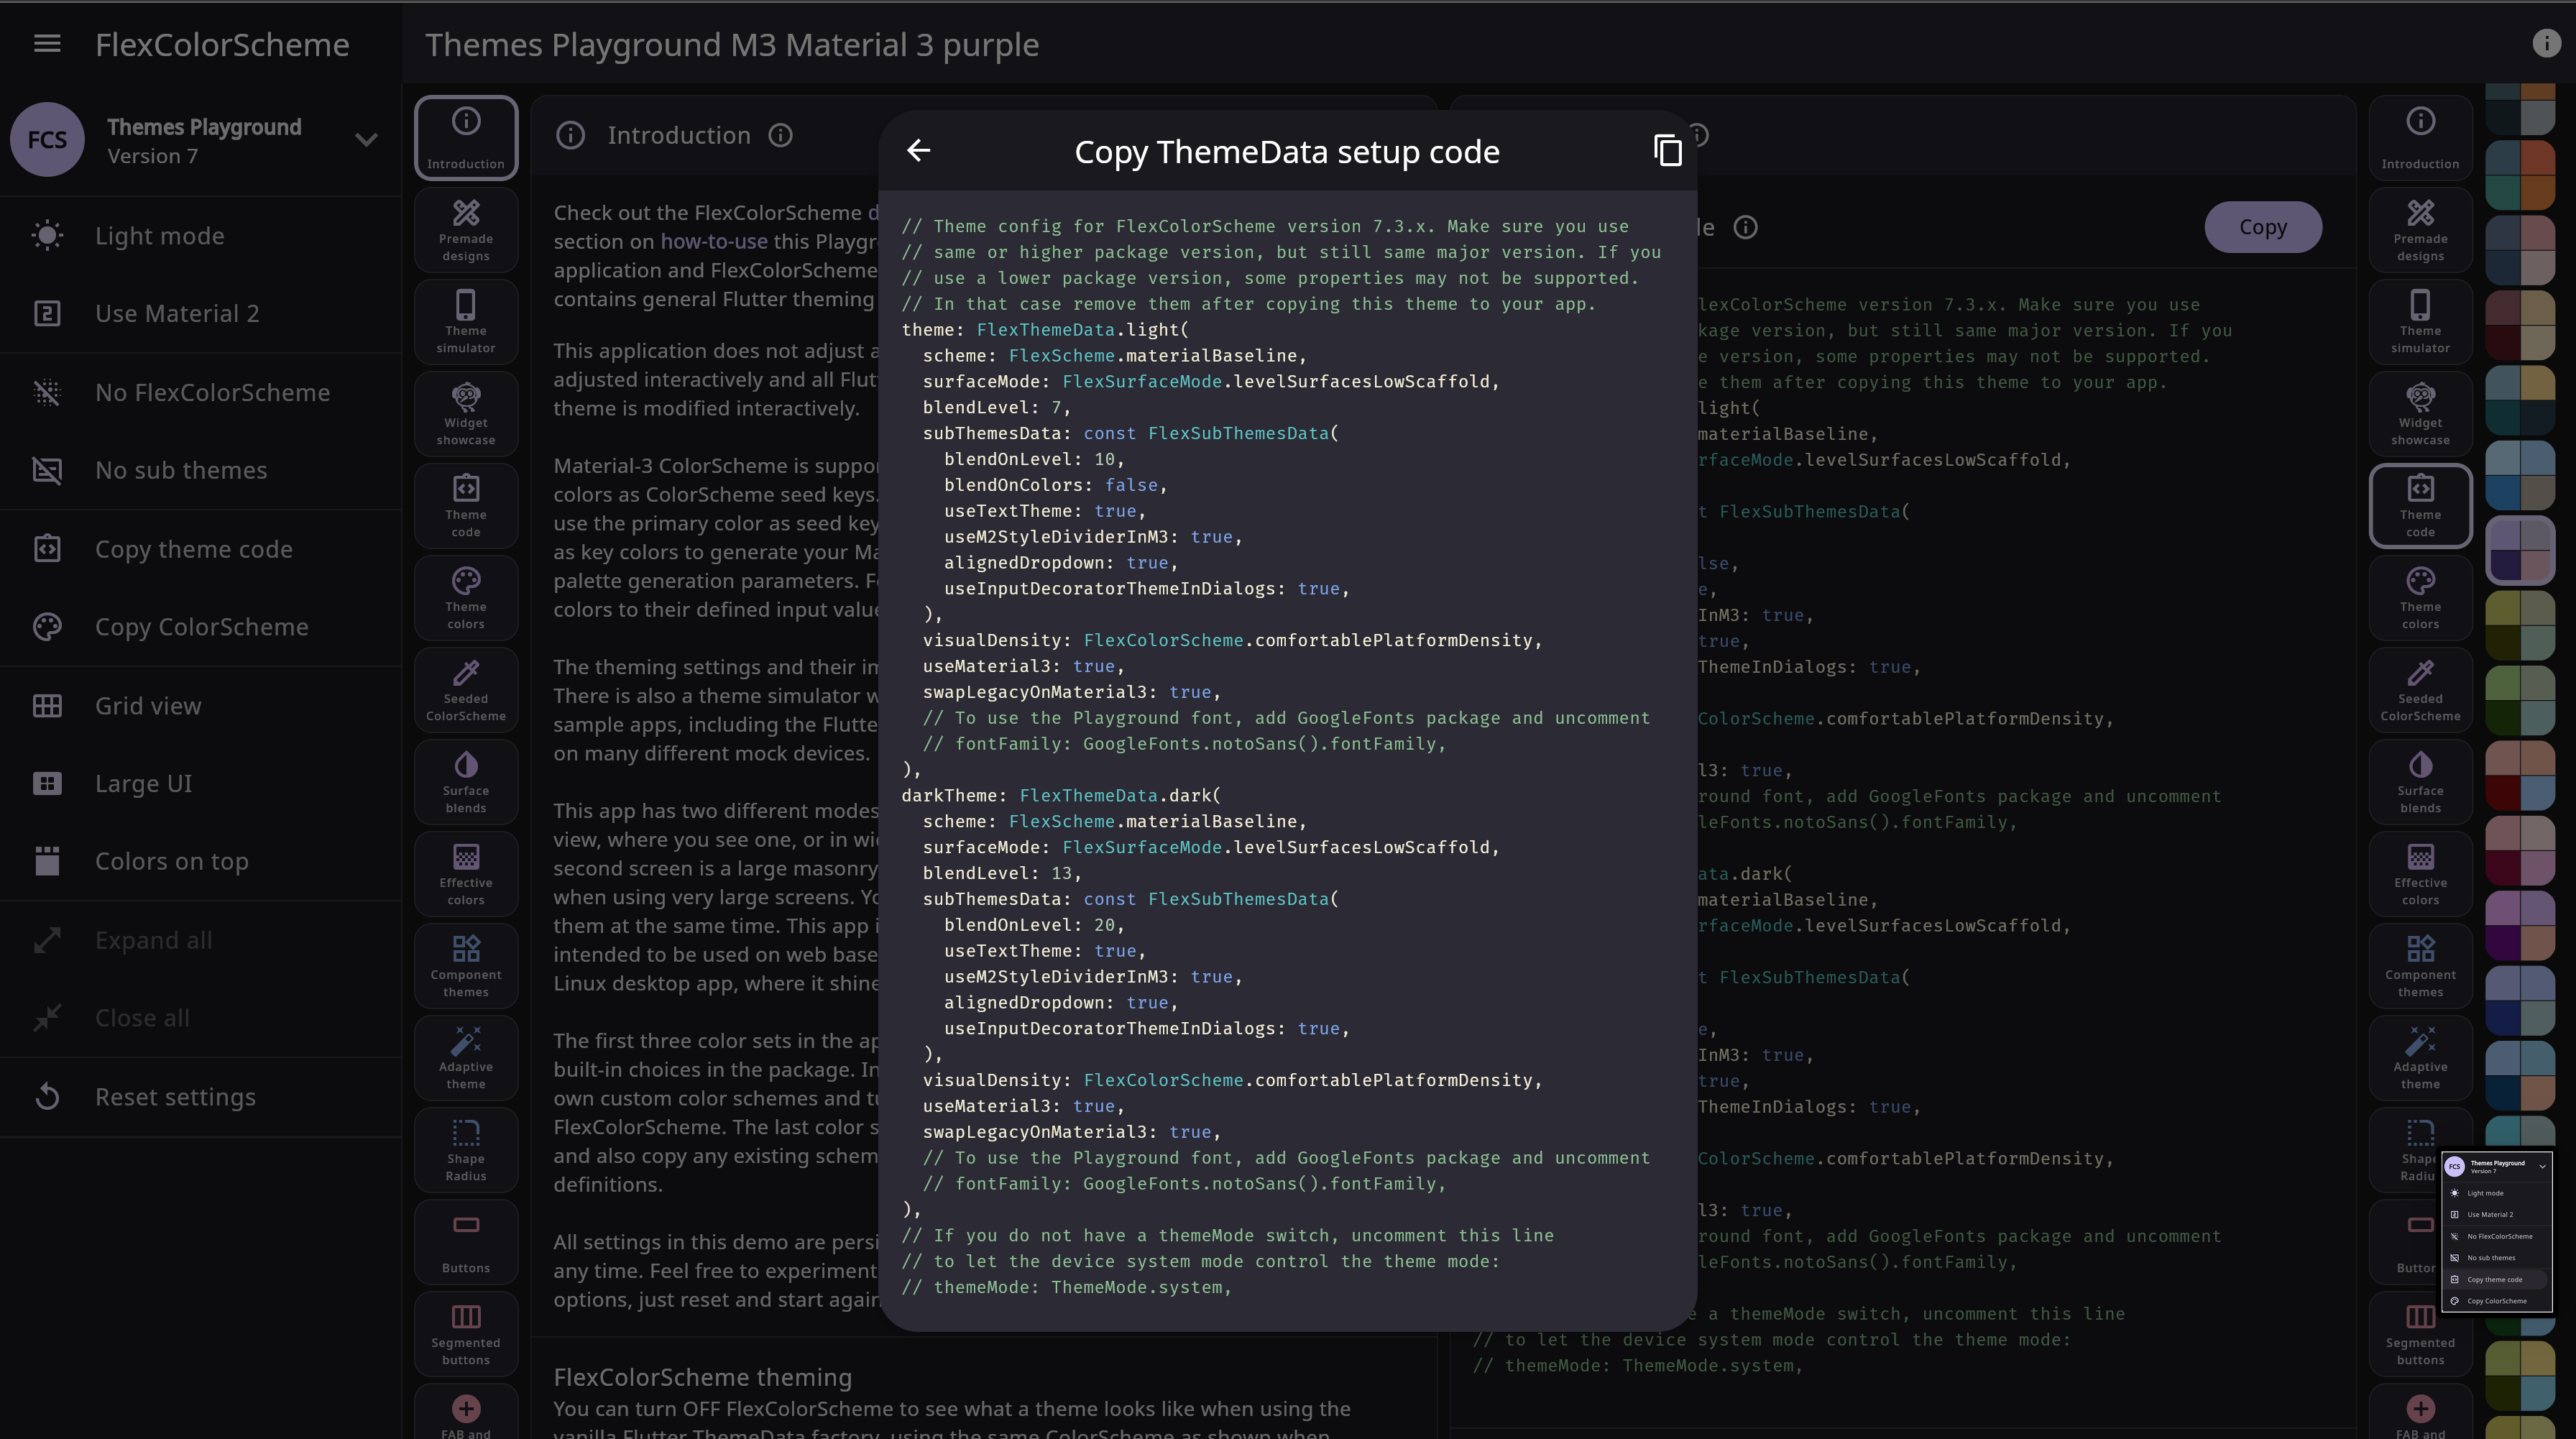Click Expand all in the sidebar

click(153, 940)
